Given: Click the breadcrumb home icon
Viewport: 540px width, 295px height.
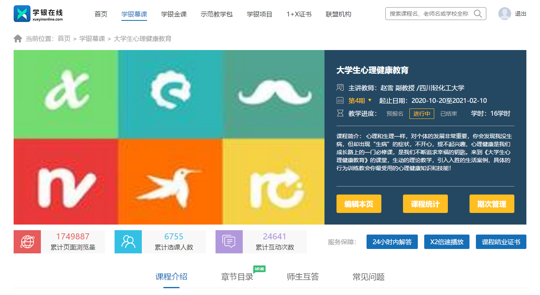Looking at the screenshot, I should (x=18, y=38).
